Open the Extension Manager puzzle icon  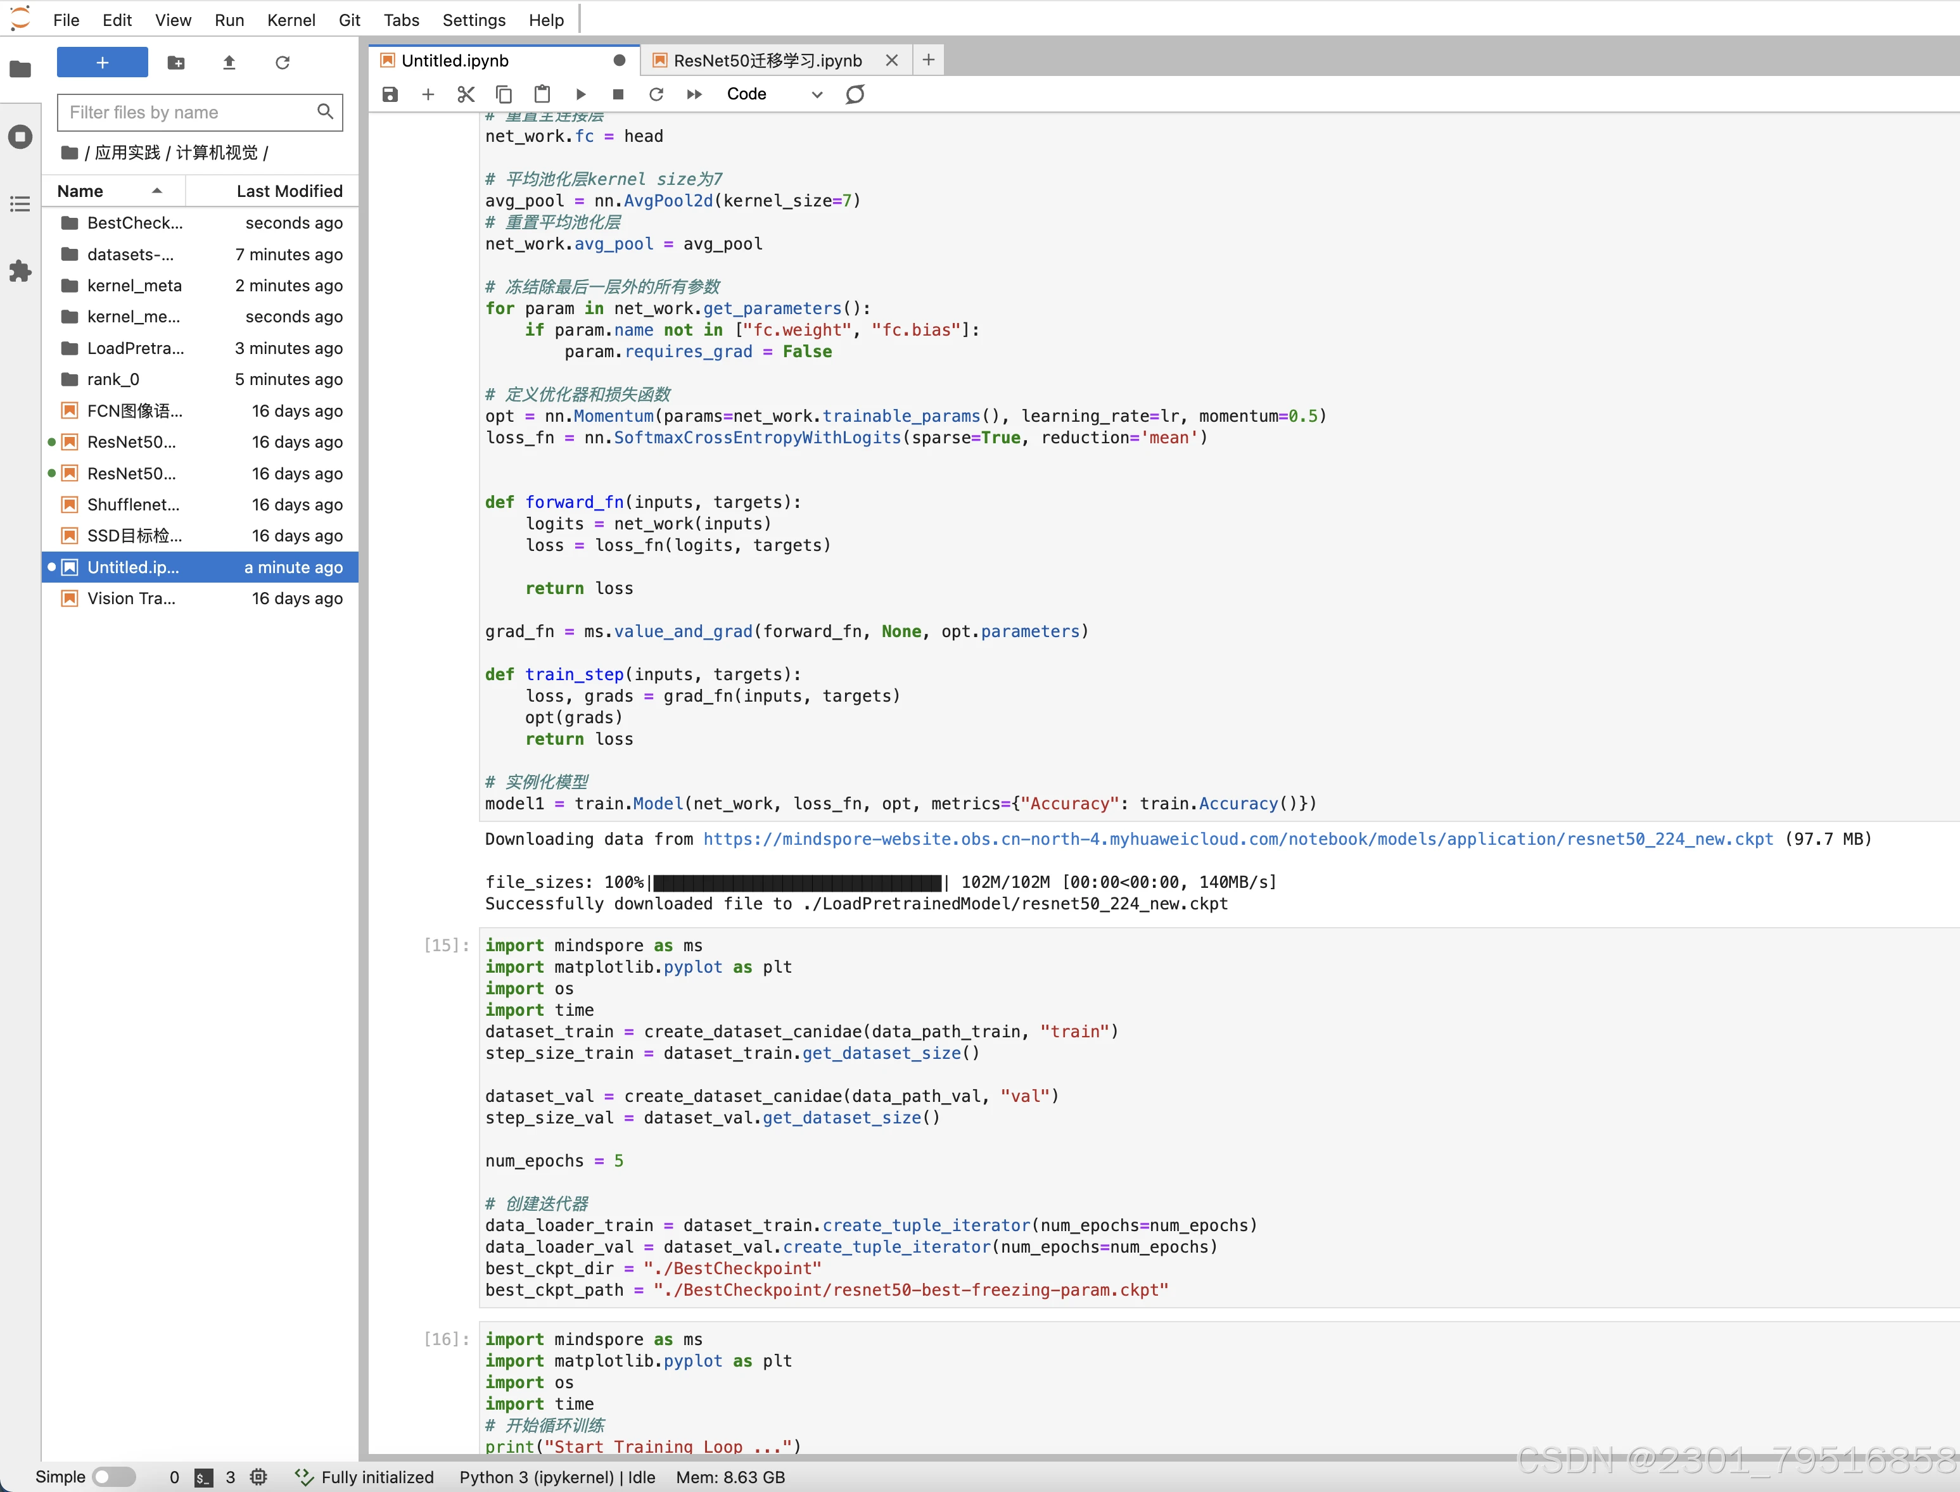click(20, 271)
